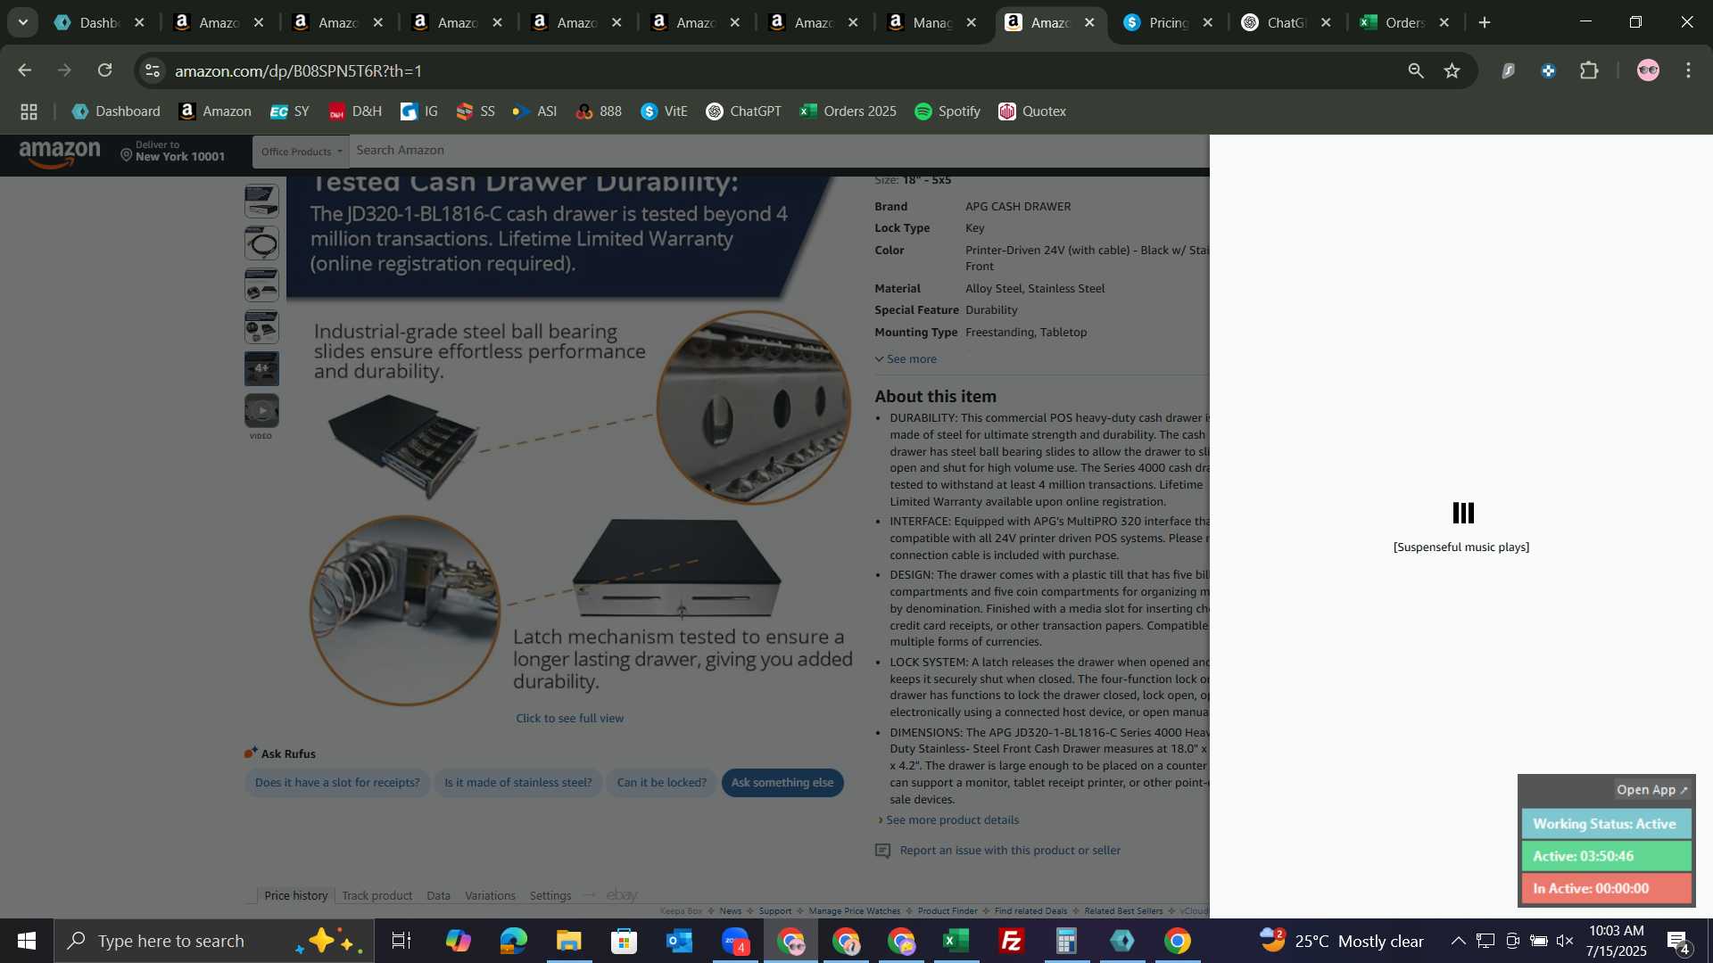Viewport: 1713px width, 963px height.
Task: Open Keepa Track product tab
Action: [x=377, y=895]
